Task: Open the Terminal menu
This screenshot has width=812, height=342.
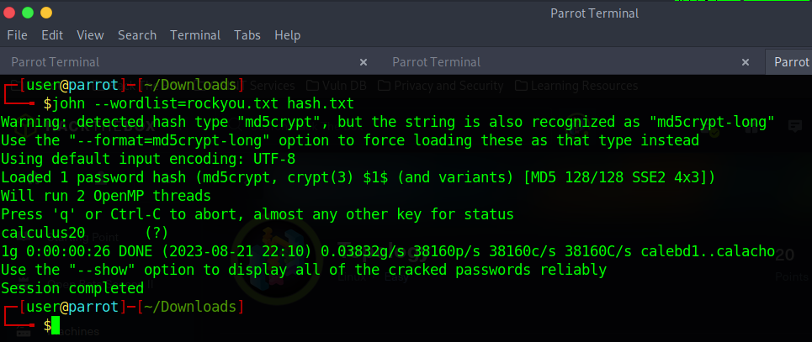Action: [195, 35]
